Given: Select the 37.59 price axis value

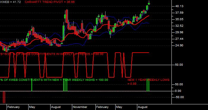Looking at the screenshot, I should point(179,13).
